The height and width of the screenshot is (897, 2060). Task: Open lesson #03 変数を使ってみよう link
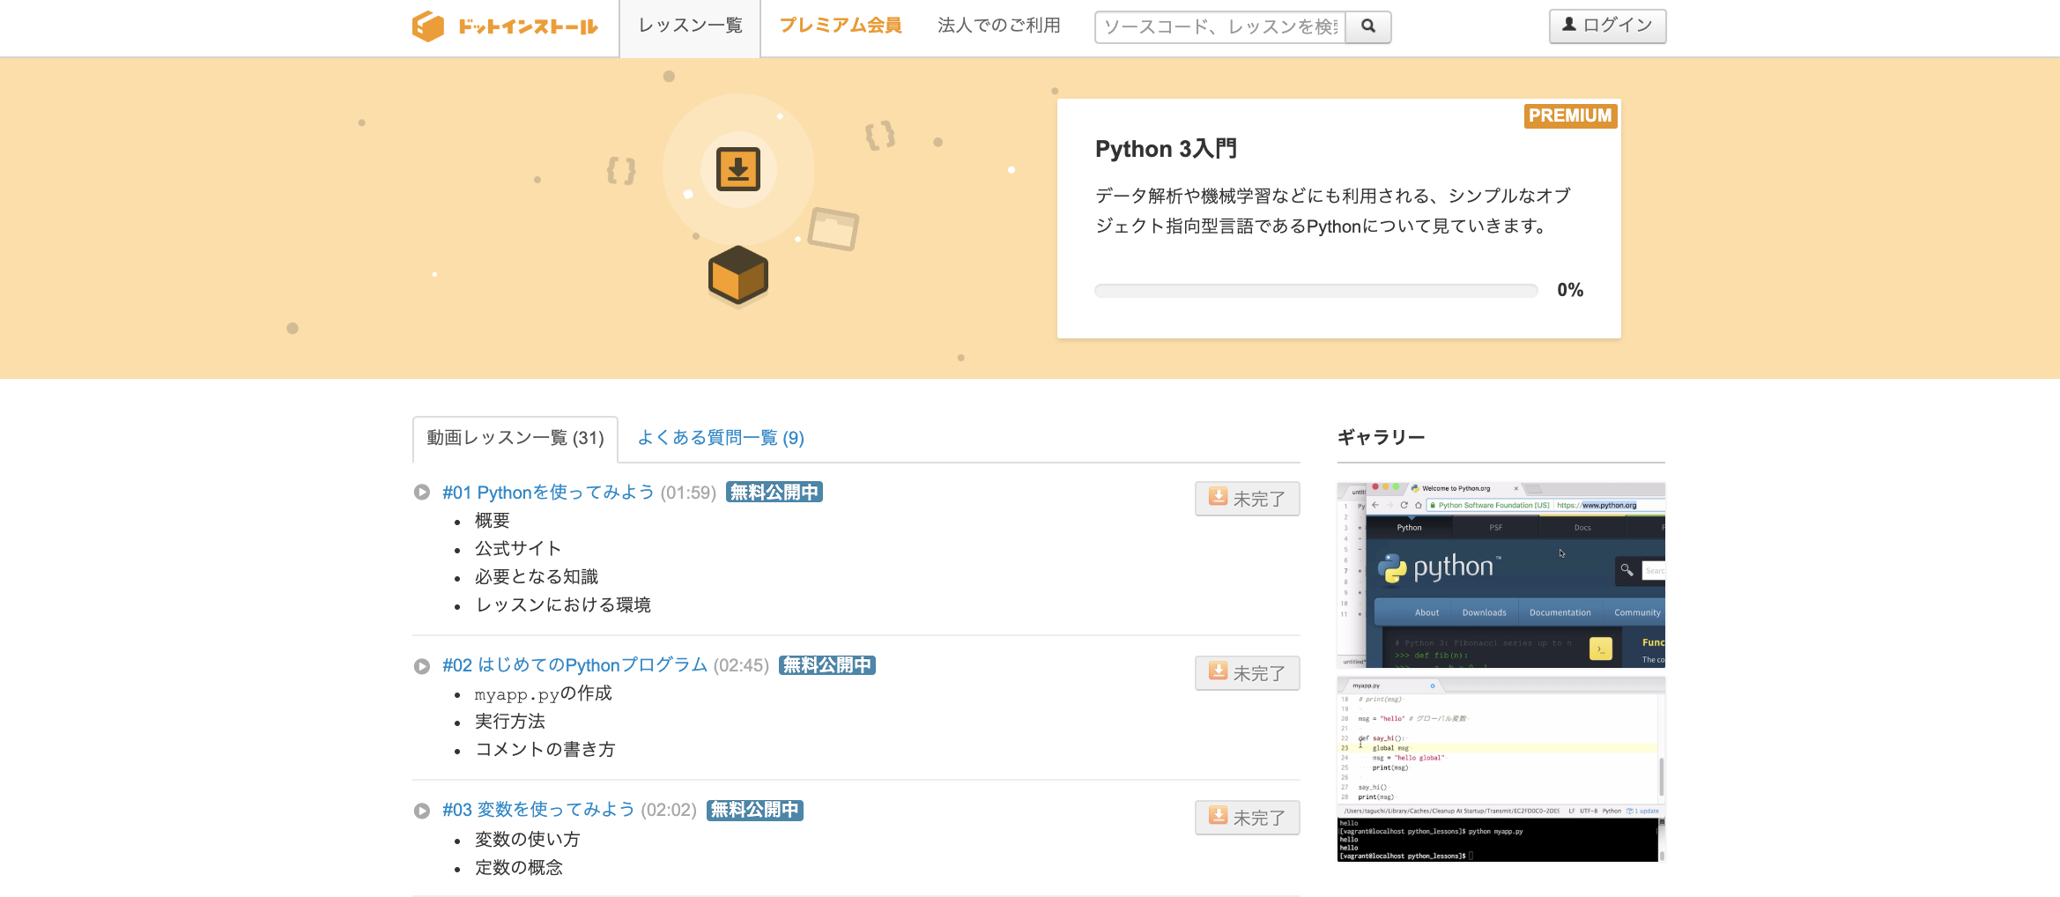[x=538, y=810]
